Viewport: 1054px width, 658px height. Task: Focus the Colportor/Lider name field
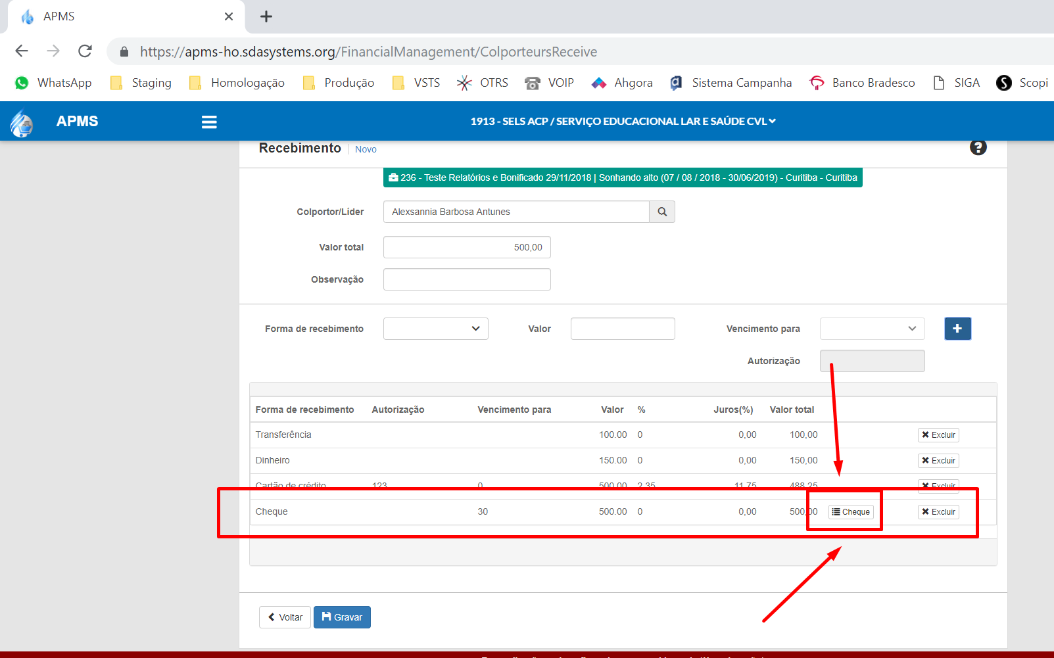(516, 212)
